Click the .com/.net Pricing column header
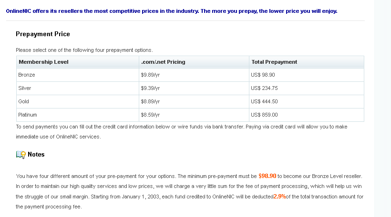391x217 pixels. (194, 62)
